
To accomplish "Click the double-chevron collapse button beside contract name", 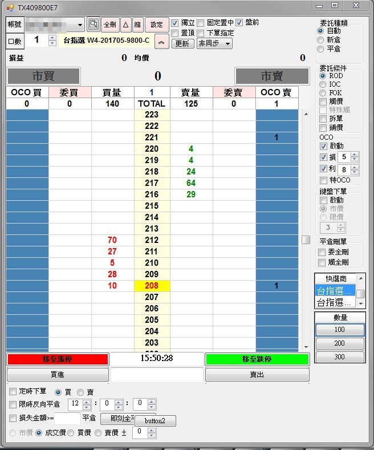I will click(x=161, y=42).
